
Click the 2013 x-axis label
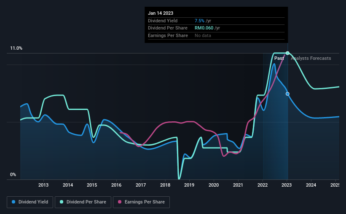click(43, 185)
